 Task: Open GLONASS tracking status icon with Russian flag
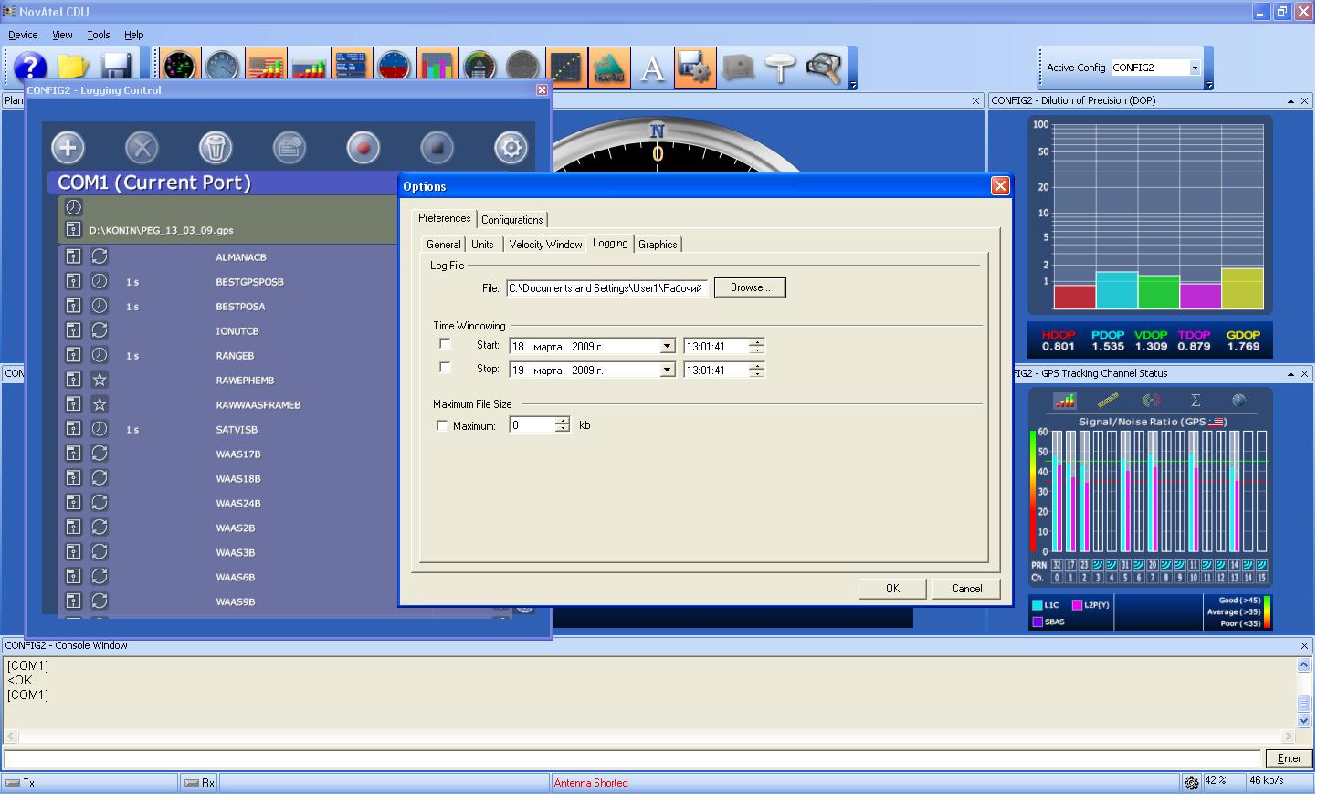tap(309, 68)
